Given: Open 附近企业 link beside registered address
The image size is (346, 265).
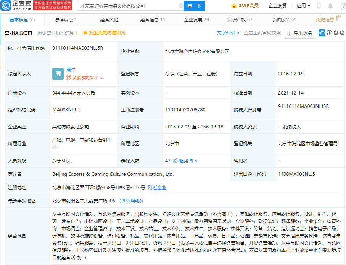Looking at the screenshot, I should [x=157, y=188].
